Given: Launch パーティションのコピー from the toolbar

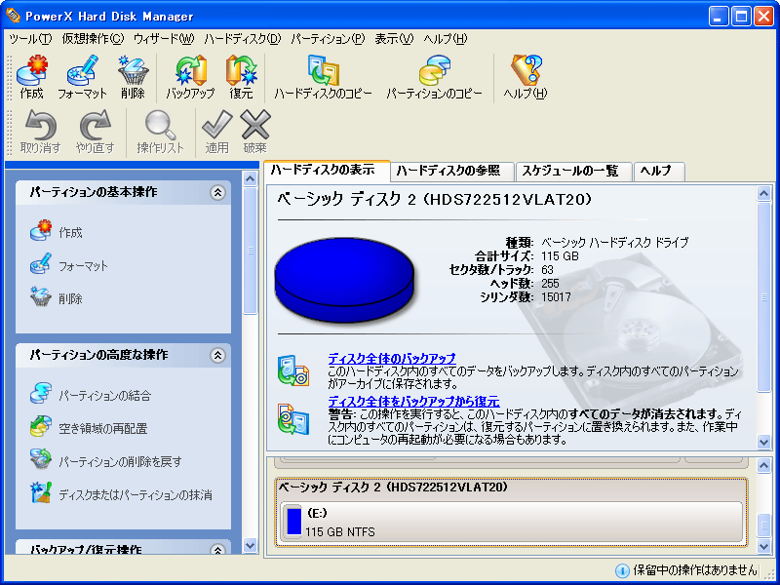Looking at the screenshot, I should (x=434, y=77).
